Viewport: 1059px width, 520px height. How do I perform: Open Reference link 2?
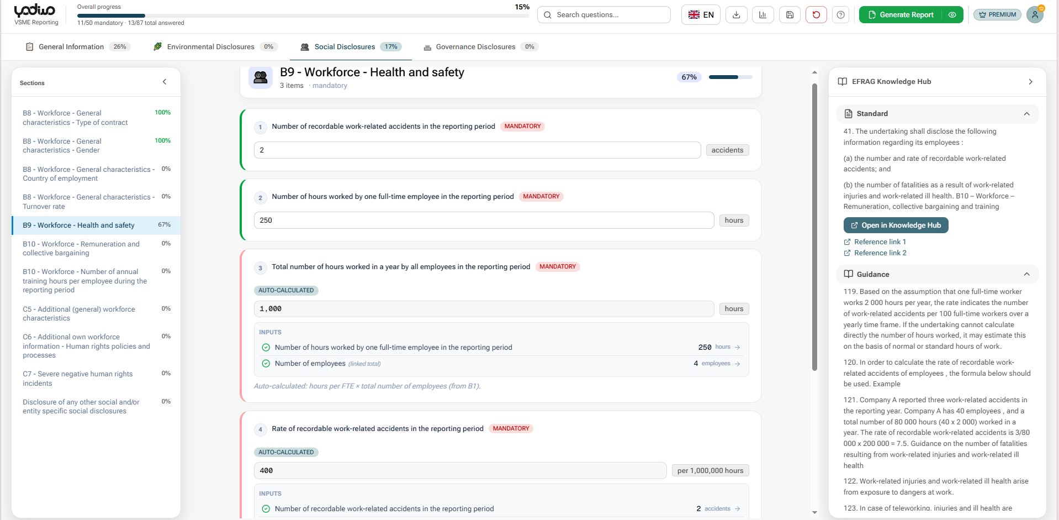pyautogui.click(x=880, y=253)
